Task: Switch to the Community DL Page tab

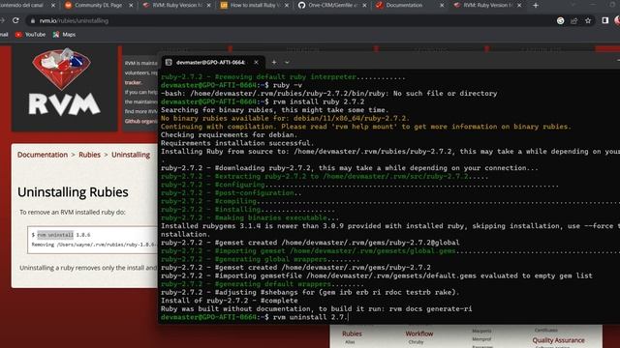Action: 98,6
